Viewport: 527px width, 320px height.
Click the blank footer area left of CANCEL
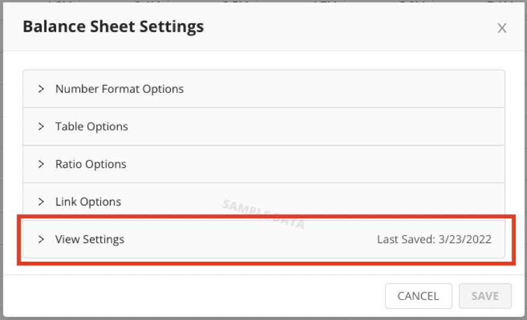[x=193, y=296]
